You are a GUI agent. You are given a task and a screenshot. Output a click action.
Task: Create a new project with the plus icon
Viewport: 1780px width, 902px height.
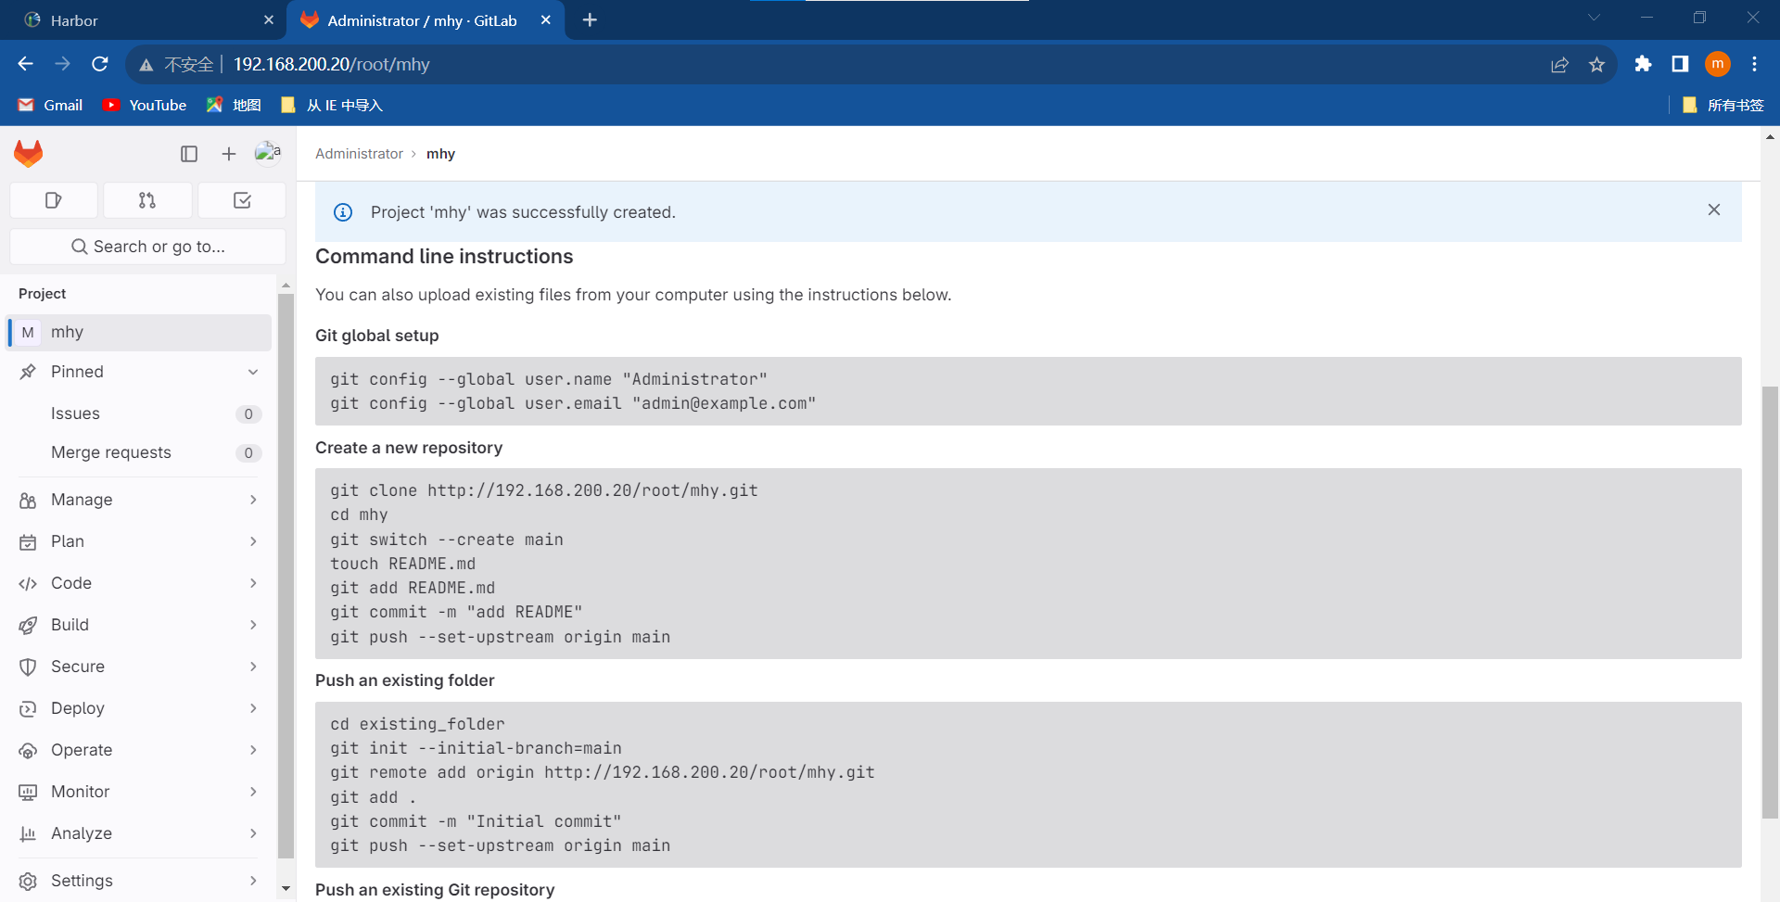228,153
